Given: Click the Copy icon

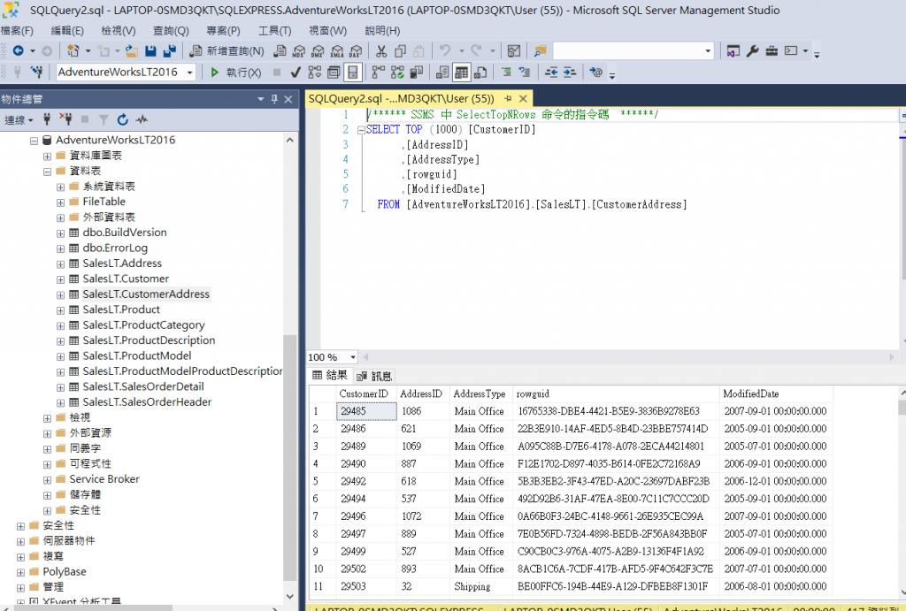Looking at the screenshot, I should pos(400,50).
